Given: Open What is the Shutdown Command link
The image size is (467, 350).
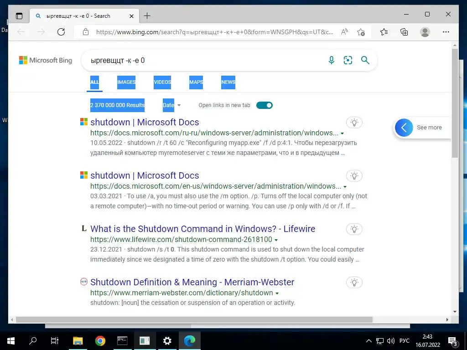Looking at the screenshot, I should coord(202,229).
